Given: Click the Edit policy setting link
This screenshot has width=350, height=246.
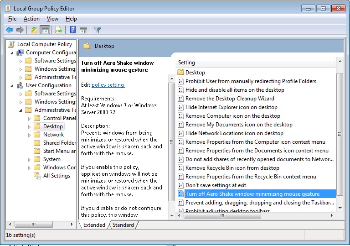Looking at the screenshot, I should 108,85.
